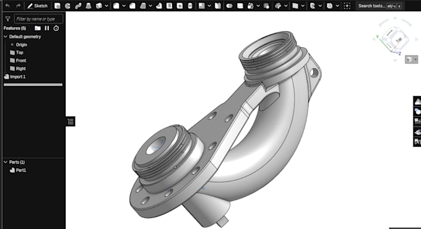Select Part1 in parts list
The image size is (421, 229).
pyautogui.click(x=21, y=170)
